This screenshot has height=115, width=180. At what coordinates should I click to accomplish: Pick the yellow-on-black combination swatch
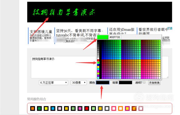tap(46, 108)
